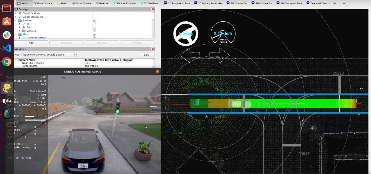Close the Views panel

click(153, 49)
